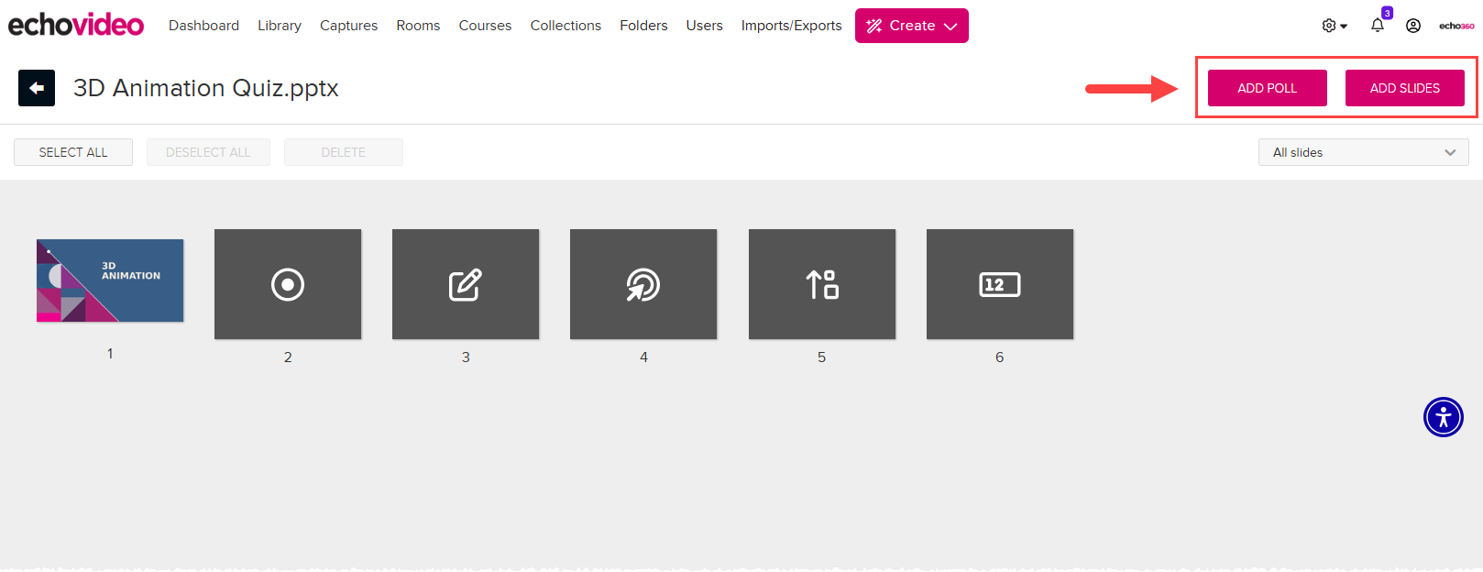1483x572 pixels.
Task: Go back using the black arrow button
Action: click(x=37, y=88)
